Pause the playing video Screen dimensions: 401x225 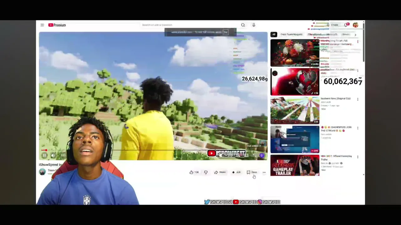44,155
